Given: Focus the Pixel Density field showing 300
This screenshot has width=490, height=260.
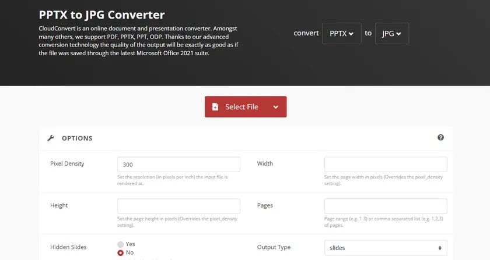Looking at the screenshot, I should point(178,165).
